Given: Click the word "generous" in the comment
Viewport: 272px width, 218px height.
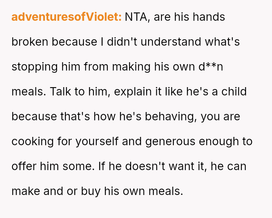Looking at the screenshot, I should 171,141.
